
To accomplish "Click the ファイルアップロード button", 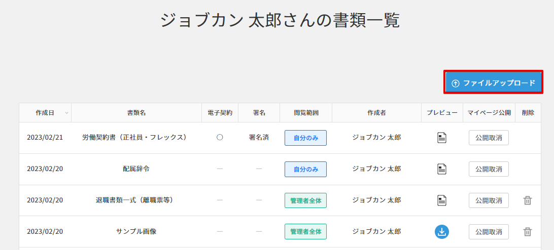I will coord(494,82).
